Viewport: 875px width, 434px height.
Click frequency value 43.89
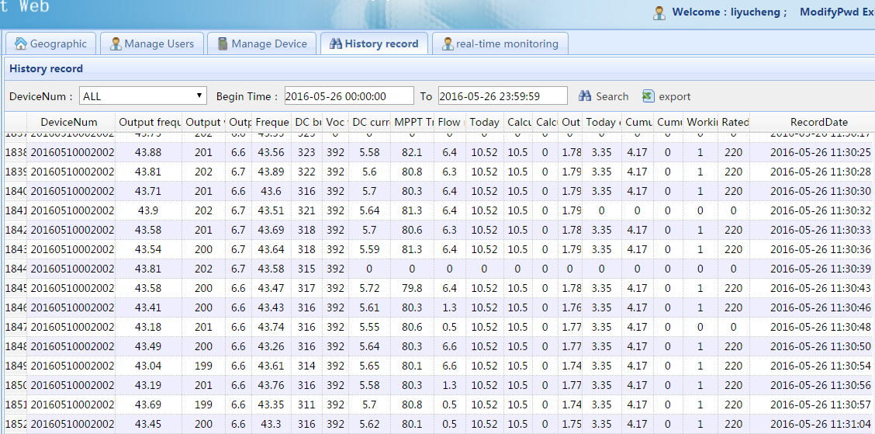[x=271, y=172]
